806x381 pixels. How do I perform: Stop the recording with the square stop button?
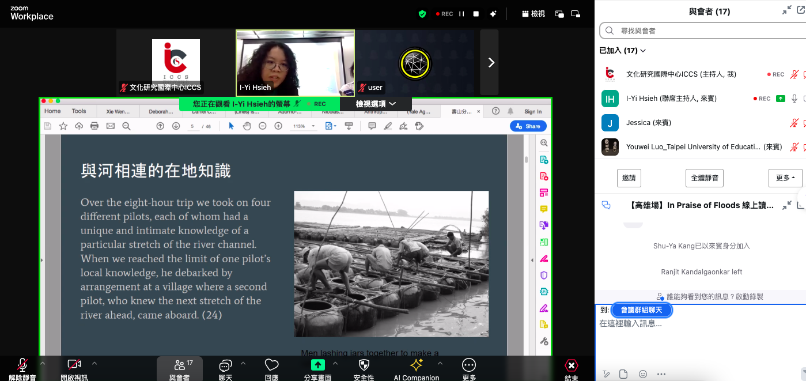pyautogui.click(x=476, y=14)
